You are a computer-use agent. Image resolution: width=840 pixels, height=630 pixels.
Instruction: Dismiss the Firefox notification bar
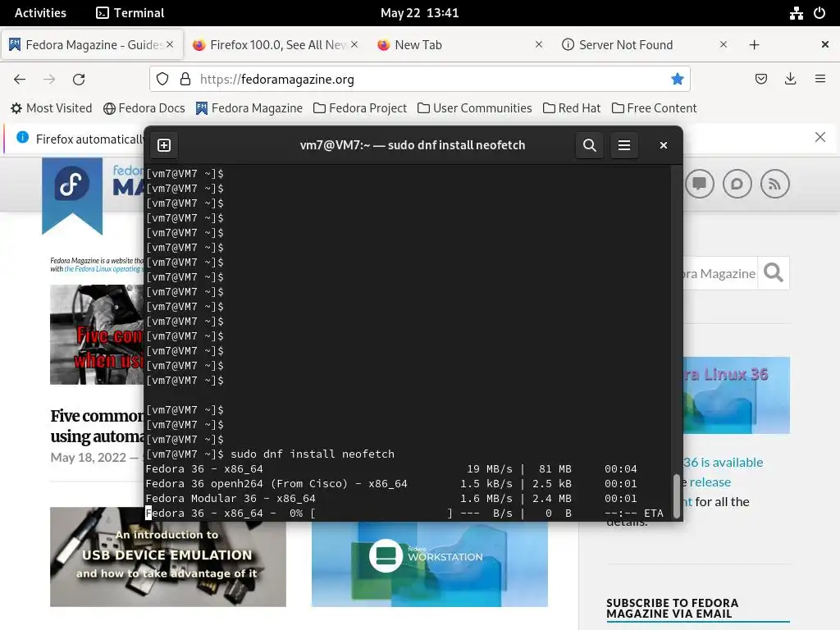pos(819,137)
